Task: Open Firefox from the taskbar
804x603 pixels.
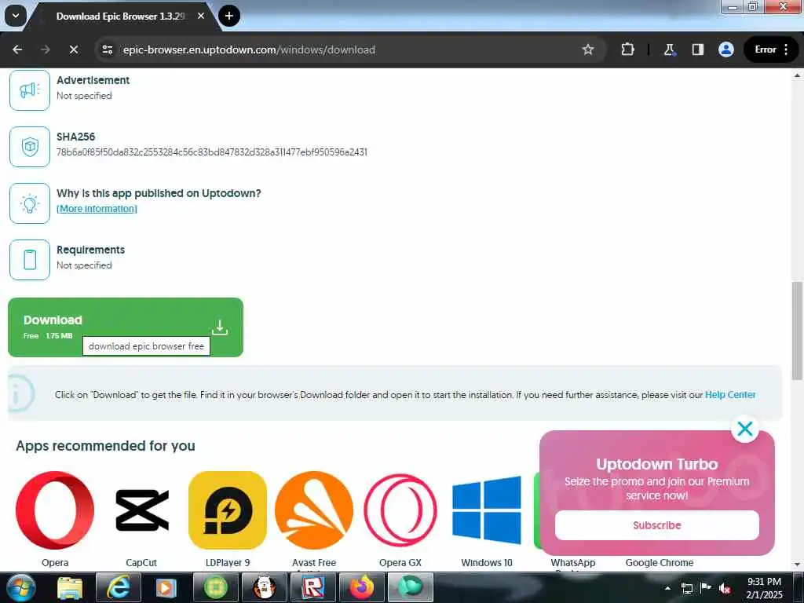Action: point(362,587)
